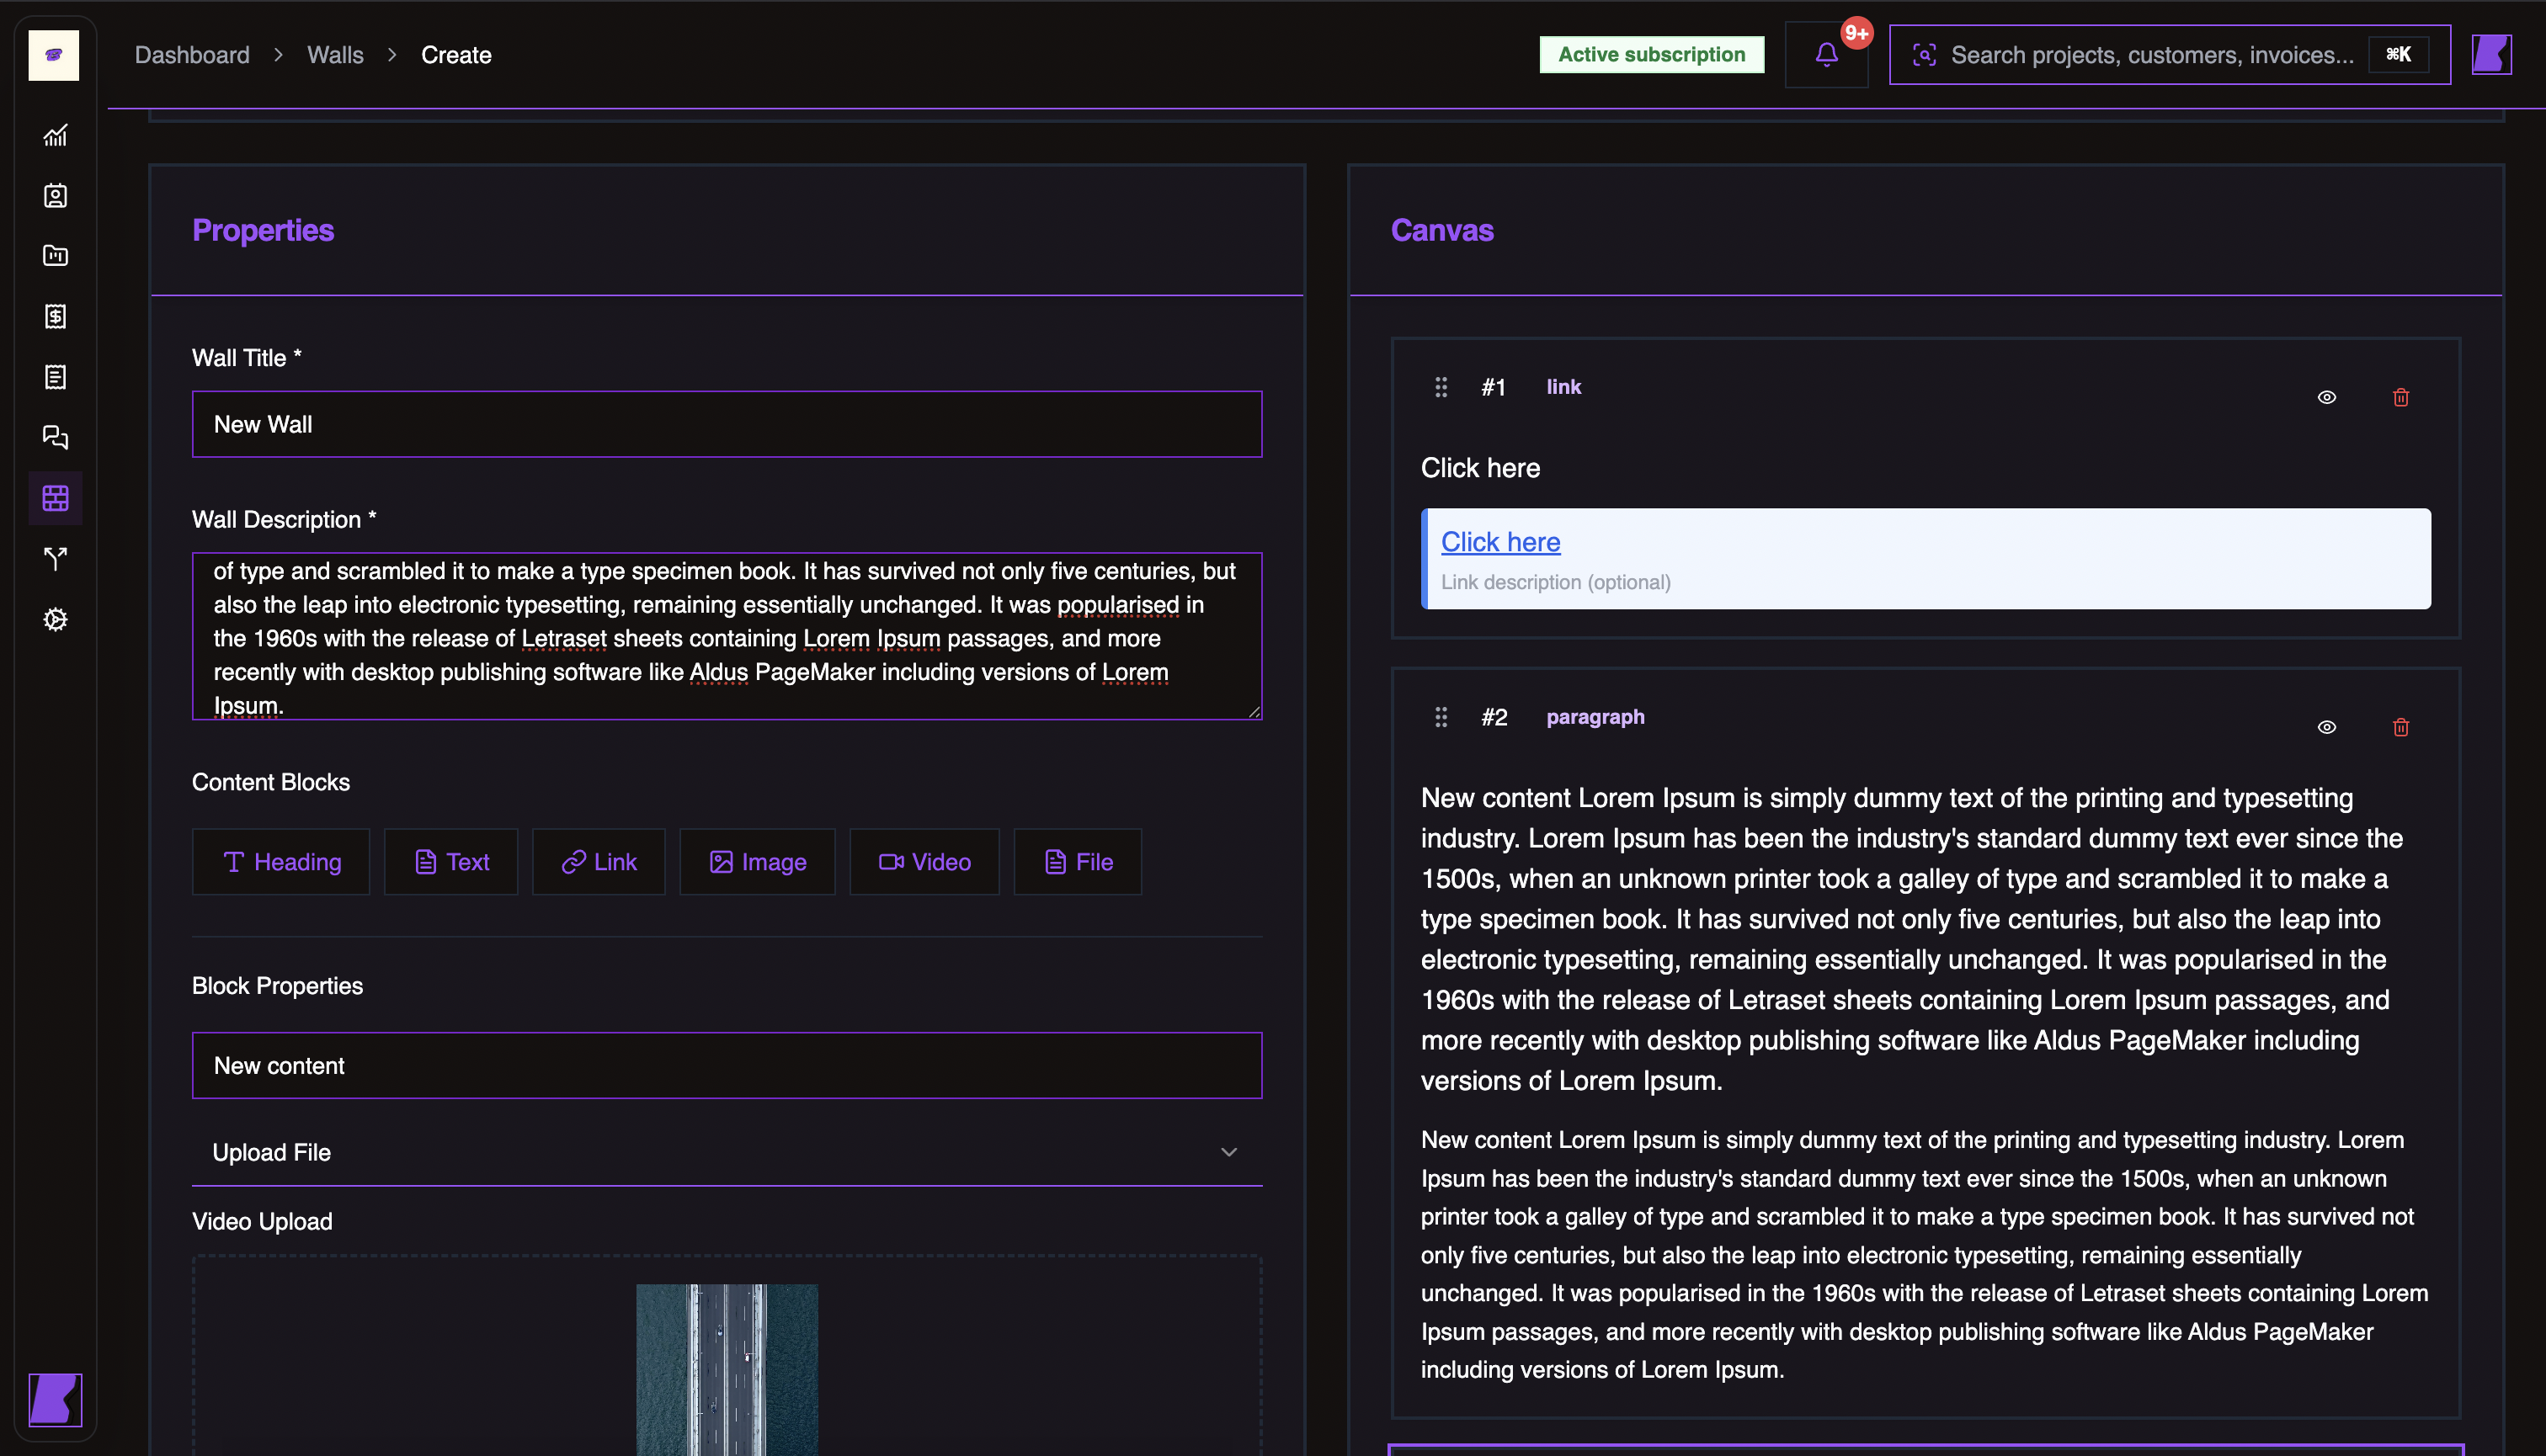Click the trash icon on paragraph block
The height and width of the screenshot is (1456, 2546).
pyautogui.click(x=2400, y=727)
